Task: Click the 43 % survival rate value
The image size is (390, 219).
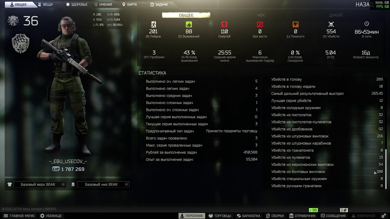Action: [189, 53]
